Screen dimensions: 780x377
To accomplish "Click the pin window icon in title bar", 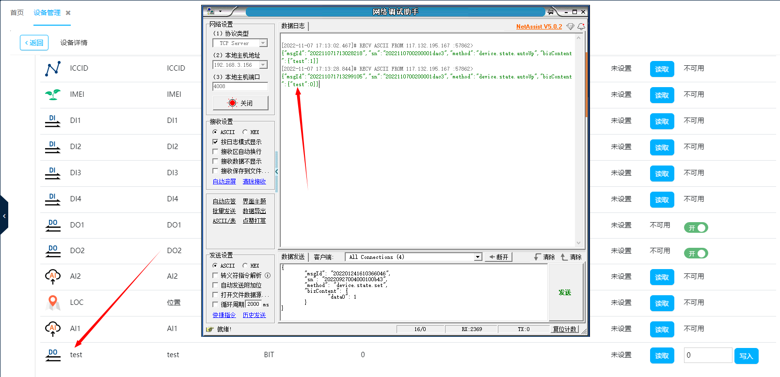I will (551, 12).
